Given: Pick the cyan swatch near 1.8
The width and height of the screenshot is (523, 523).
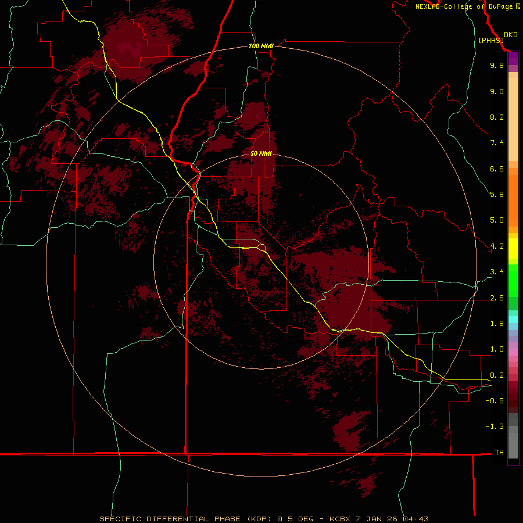Looking at the screenshot, I should tap(513, 320).
